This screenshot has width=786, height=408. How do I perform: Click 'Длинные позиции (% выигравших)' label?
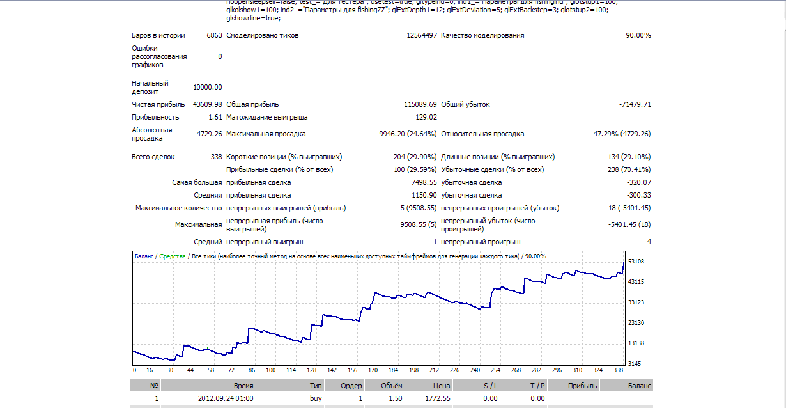tap(498, 157)
